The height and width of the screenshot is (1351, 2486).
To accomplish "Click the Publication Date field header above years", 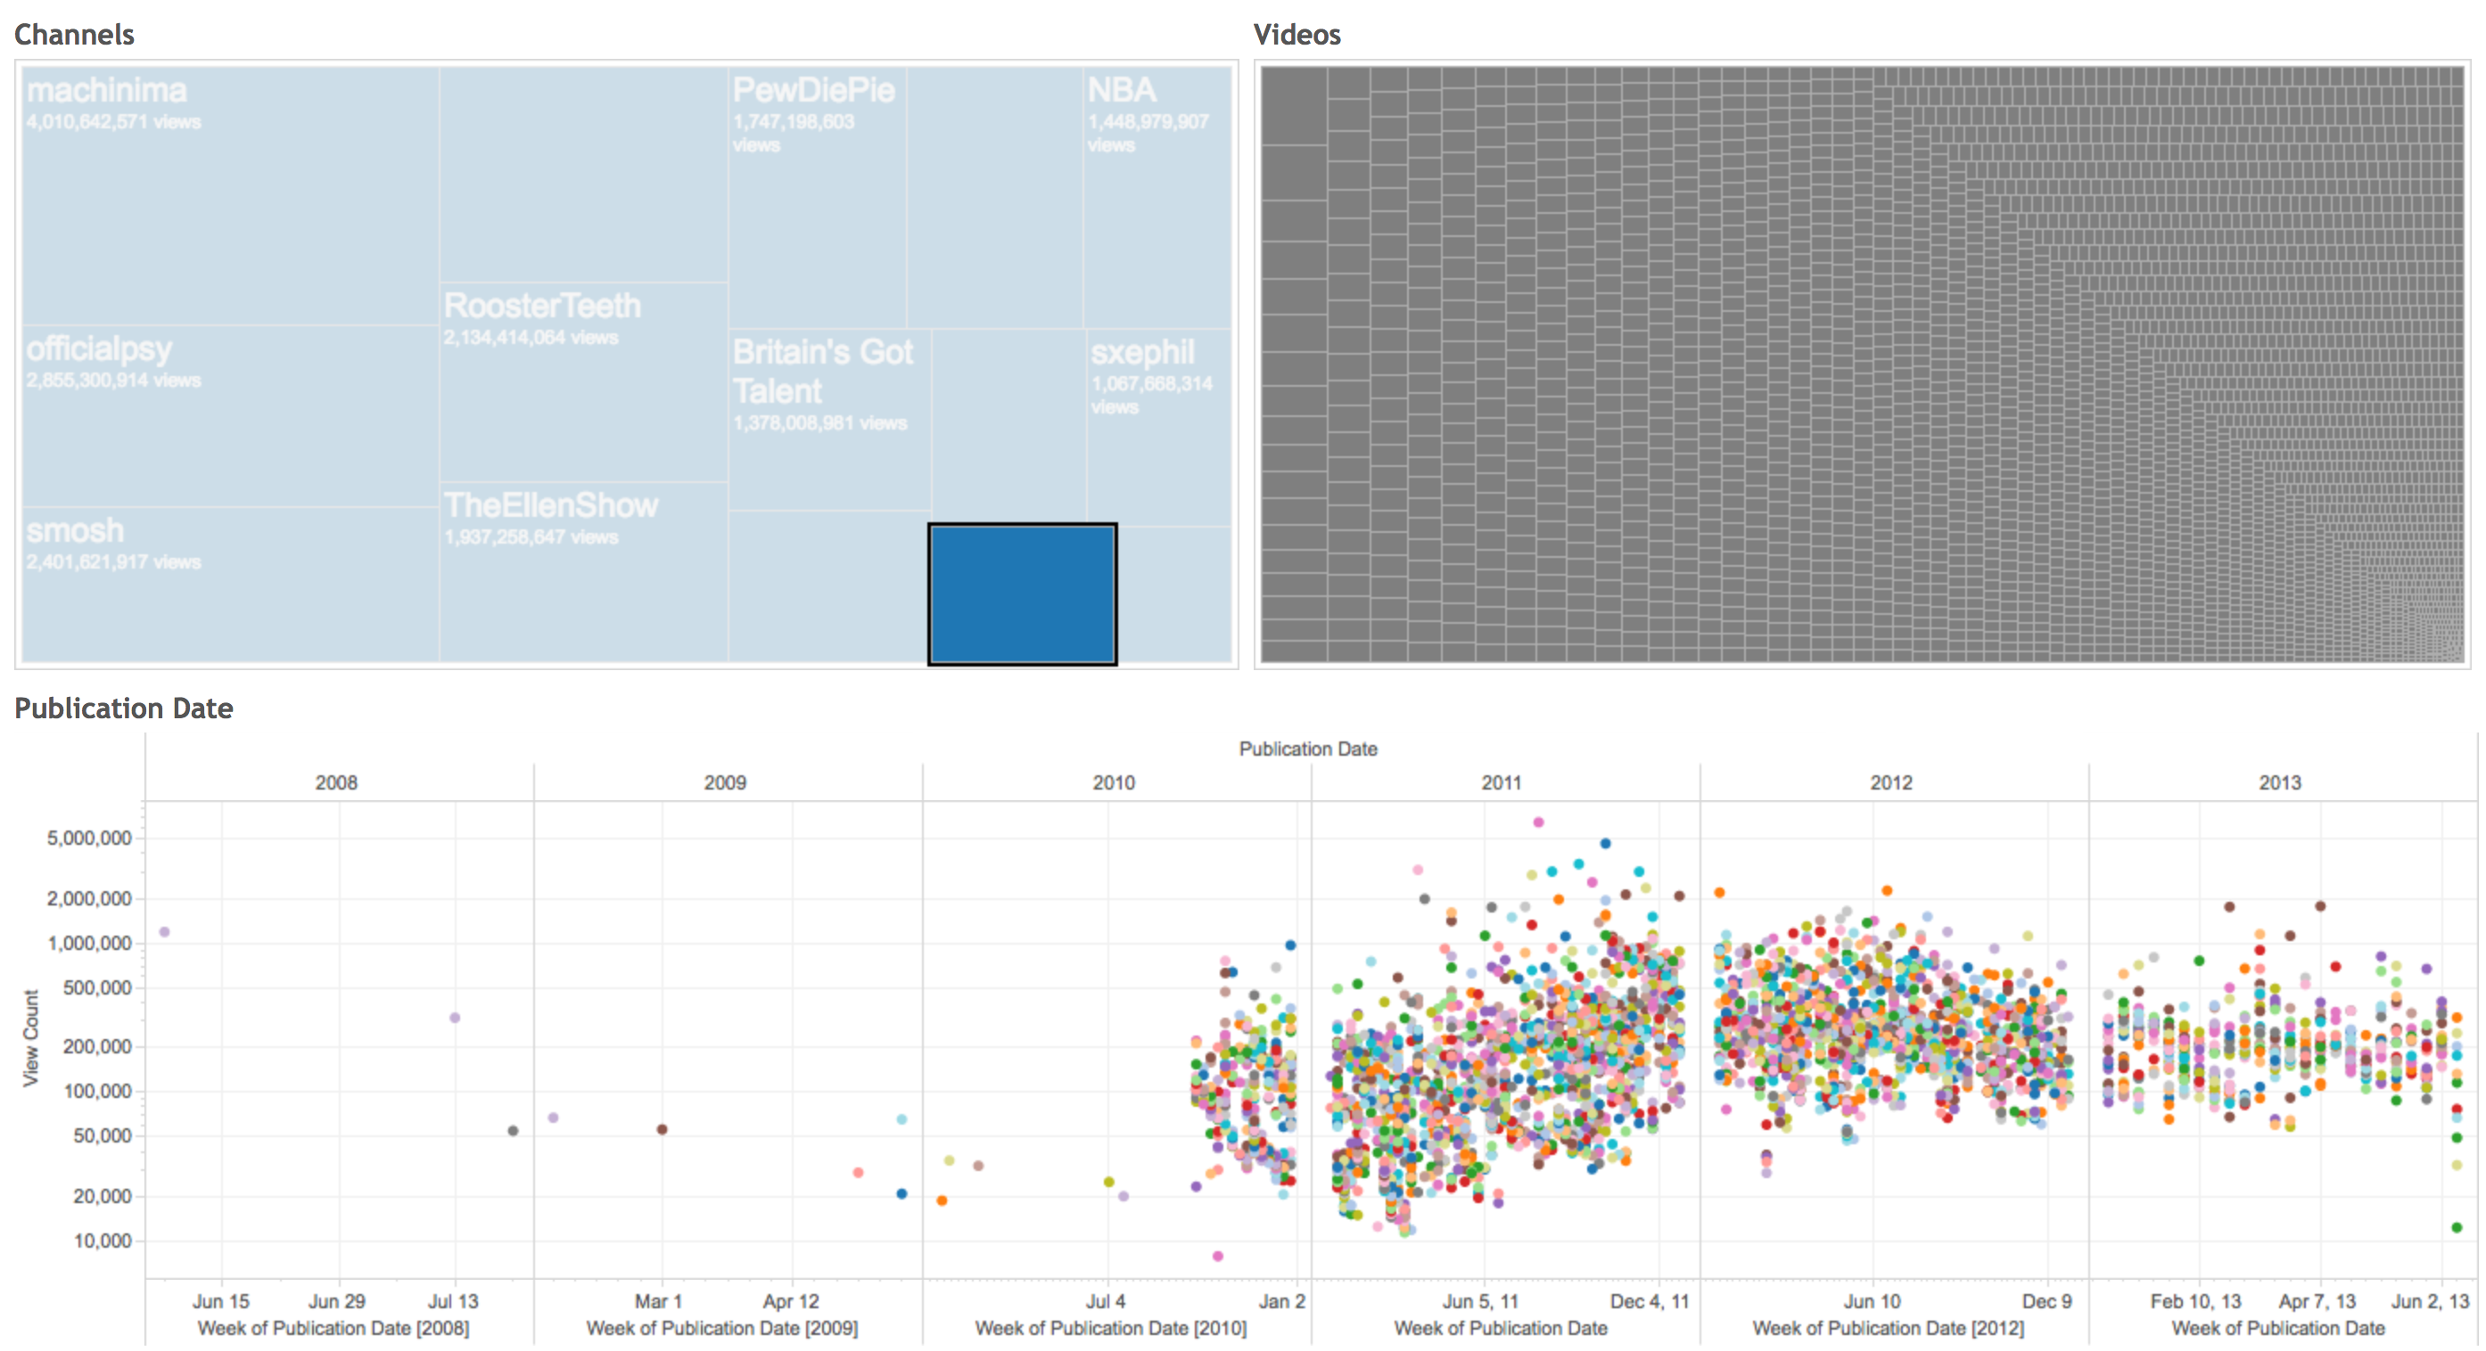I will point(1308,749).
